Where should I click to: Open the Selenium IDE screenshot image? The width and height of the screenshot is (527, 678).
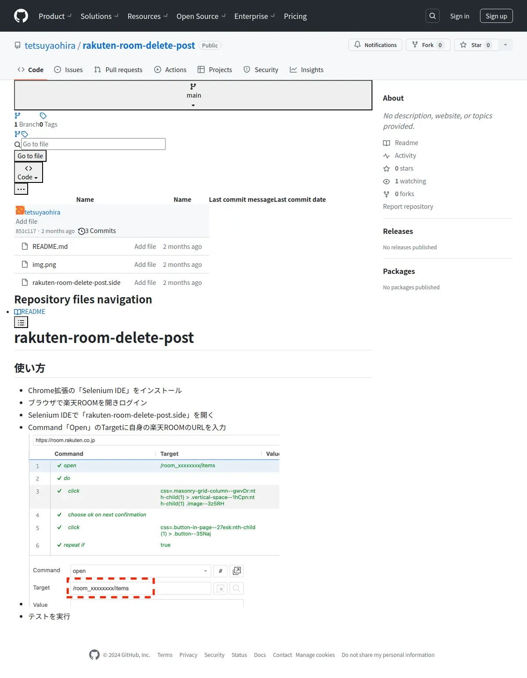154,521
